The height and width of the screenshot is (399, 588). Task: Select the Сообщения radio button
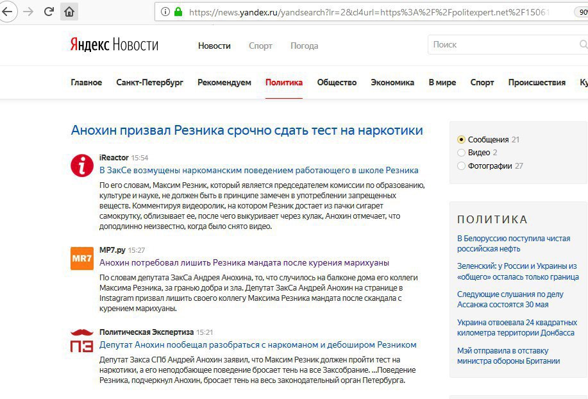click(x=461, y=139)
